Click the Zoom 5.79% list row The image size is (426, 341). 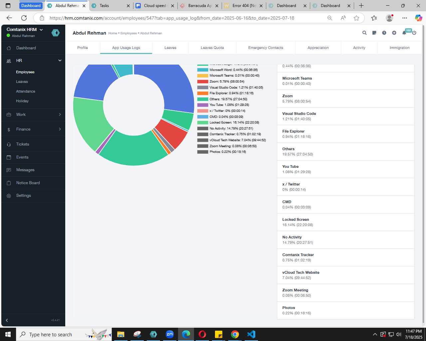click(x=346, y=99)
